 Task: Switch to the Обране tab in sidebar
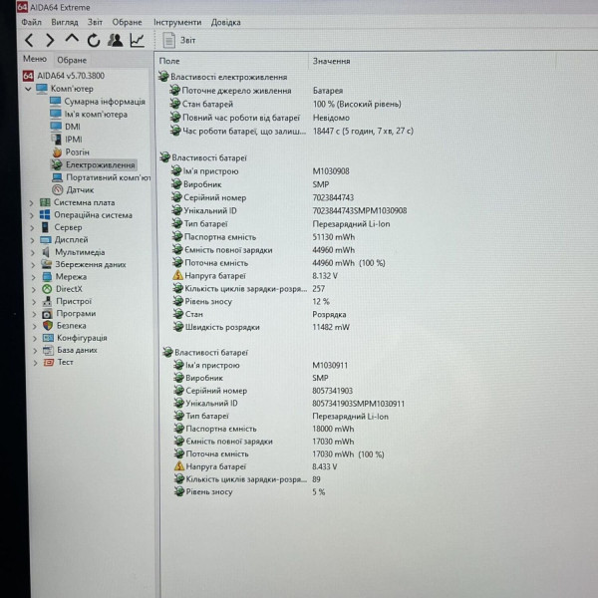[72, 60]
